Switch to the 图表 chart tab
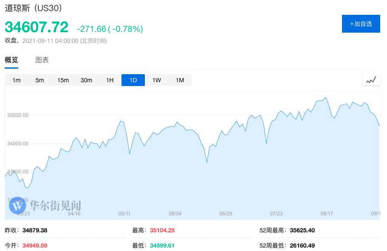Screen dimensions: 387x251 42,60
